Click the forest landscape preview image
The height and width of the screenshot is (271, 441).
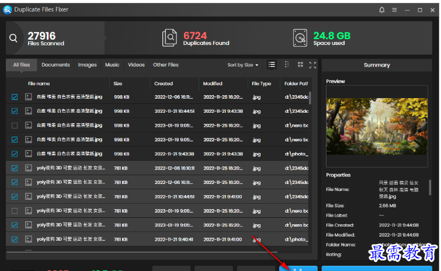point(377,126)
